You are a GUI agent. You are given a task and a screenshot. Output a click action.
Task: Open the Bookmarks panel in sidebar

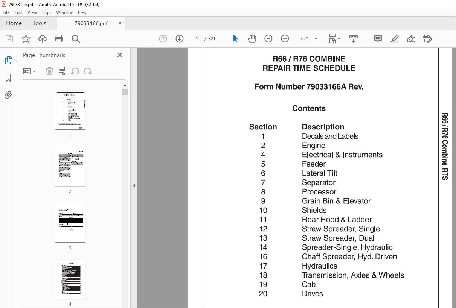click(x=8, y=78)
